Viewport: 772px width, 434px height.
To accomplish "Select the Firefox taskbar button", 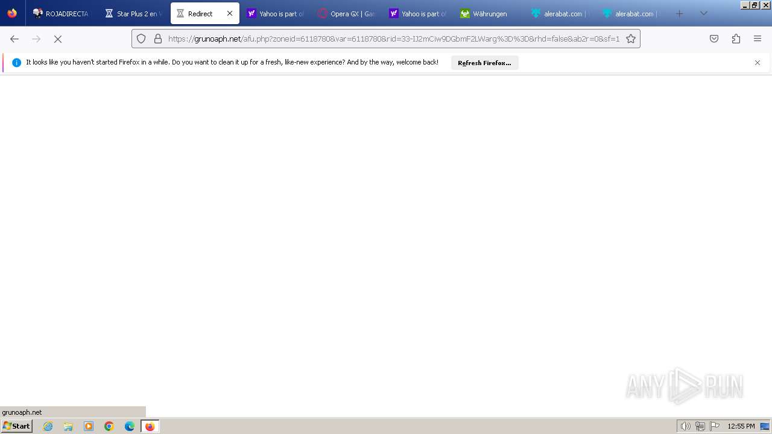I will coord(150,426).
